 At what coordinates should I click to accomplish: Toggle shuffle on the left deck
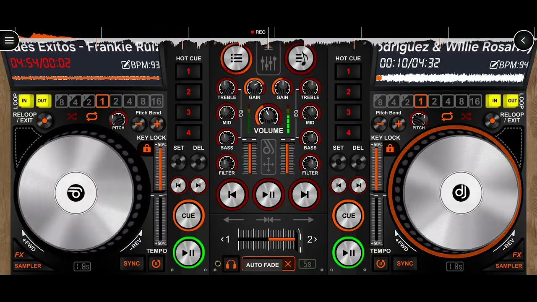pos(72,117)
